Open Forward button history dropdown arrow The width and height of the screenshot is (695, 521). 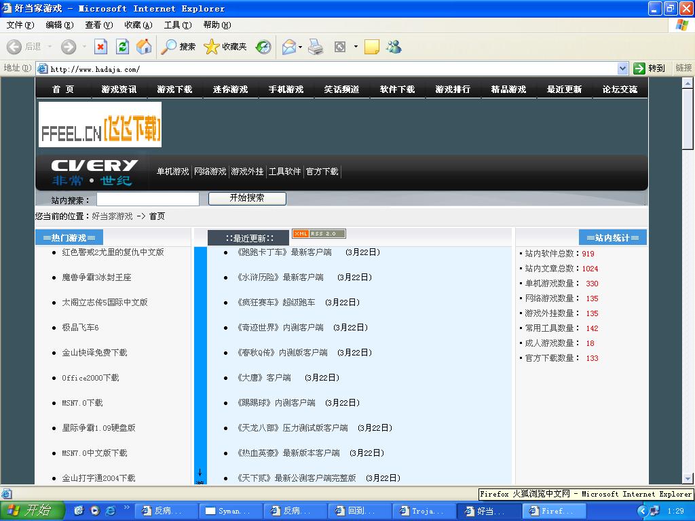(84, 47)
